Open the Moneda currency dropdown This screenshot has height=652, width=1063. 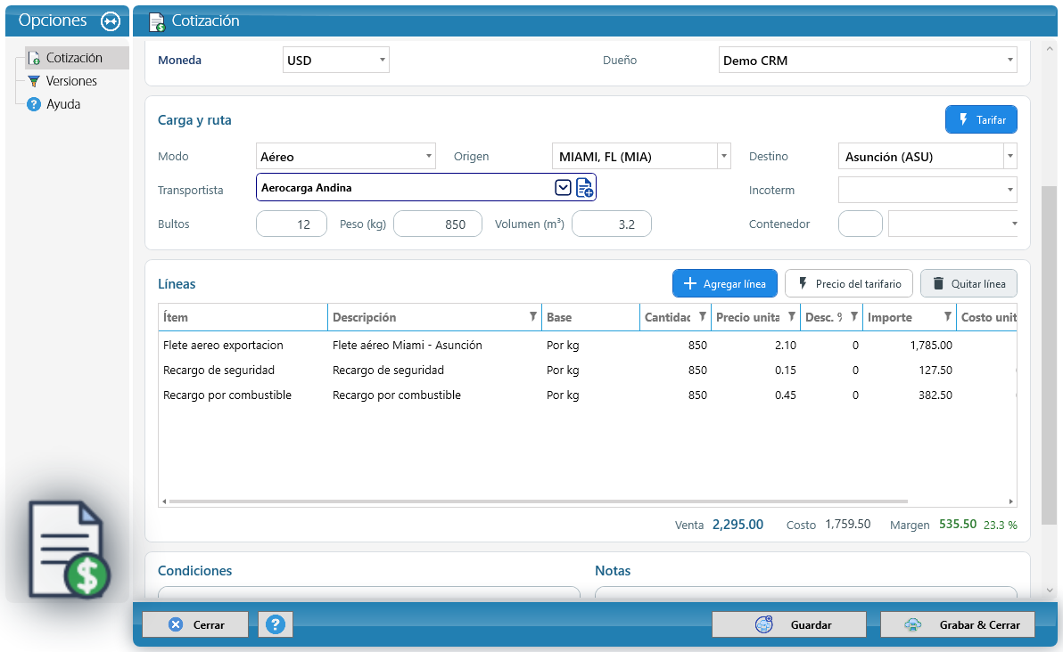[x=383, y=61]
